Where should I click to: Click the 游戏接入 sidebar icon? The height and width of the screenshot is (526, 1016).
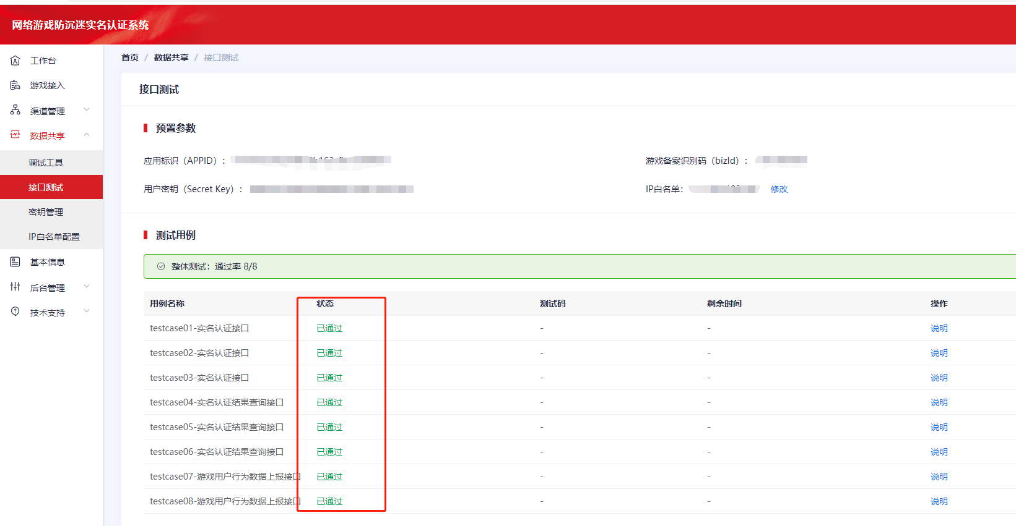pos(15,85)
